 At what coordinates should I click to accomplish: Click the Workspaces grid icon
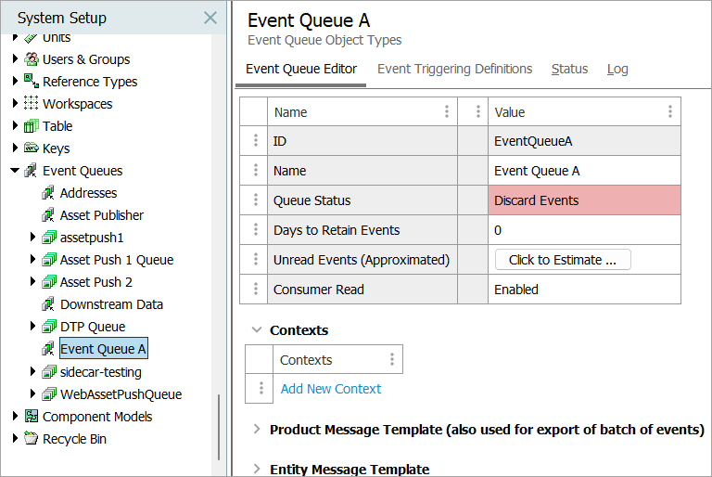(x=32, y=104)
